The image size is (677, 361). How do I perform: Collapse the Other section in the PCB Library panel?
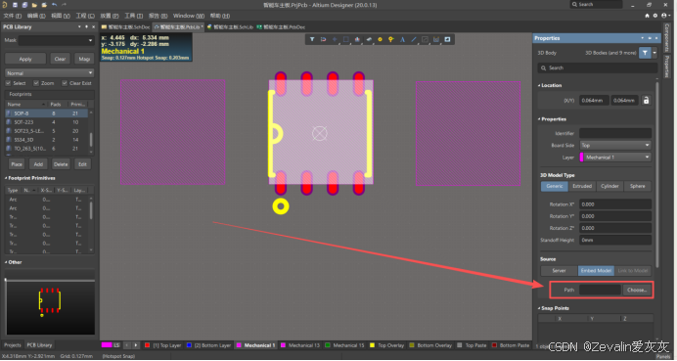(x=6, y=262)
